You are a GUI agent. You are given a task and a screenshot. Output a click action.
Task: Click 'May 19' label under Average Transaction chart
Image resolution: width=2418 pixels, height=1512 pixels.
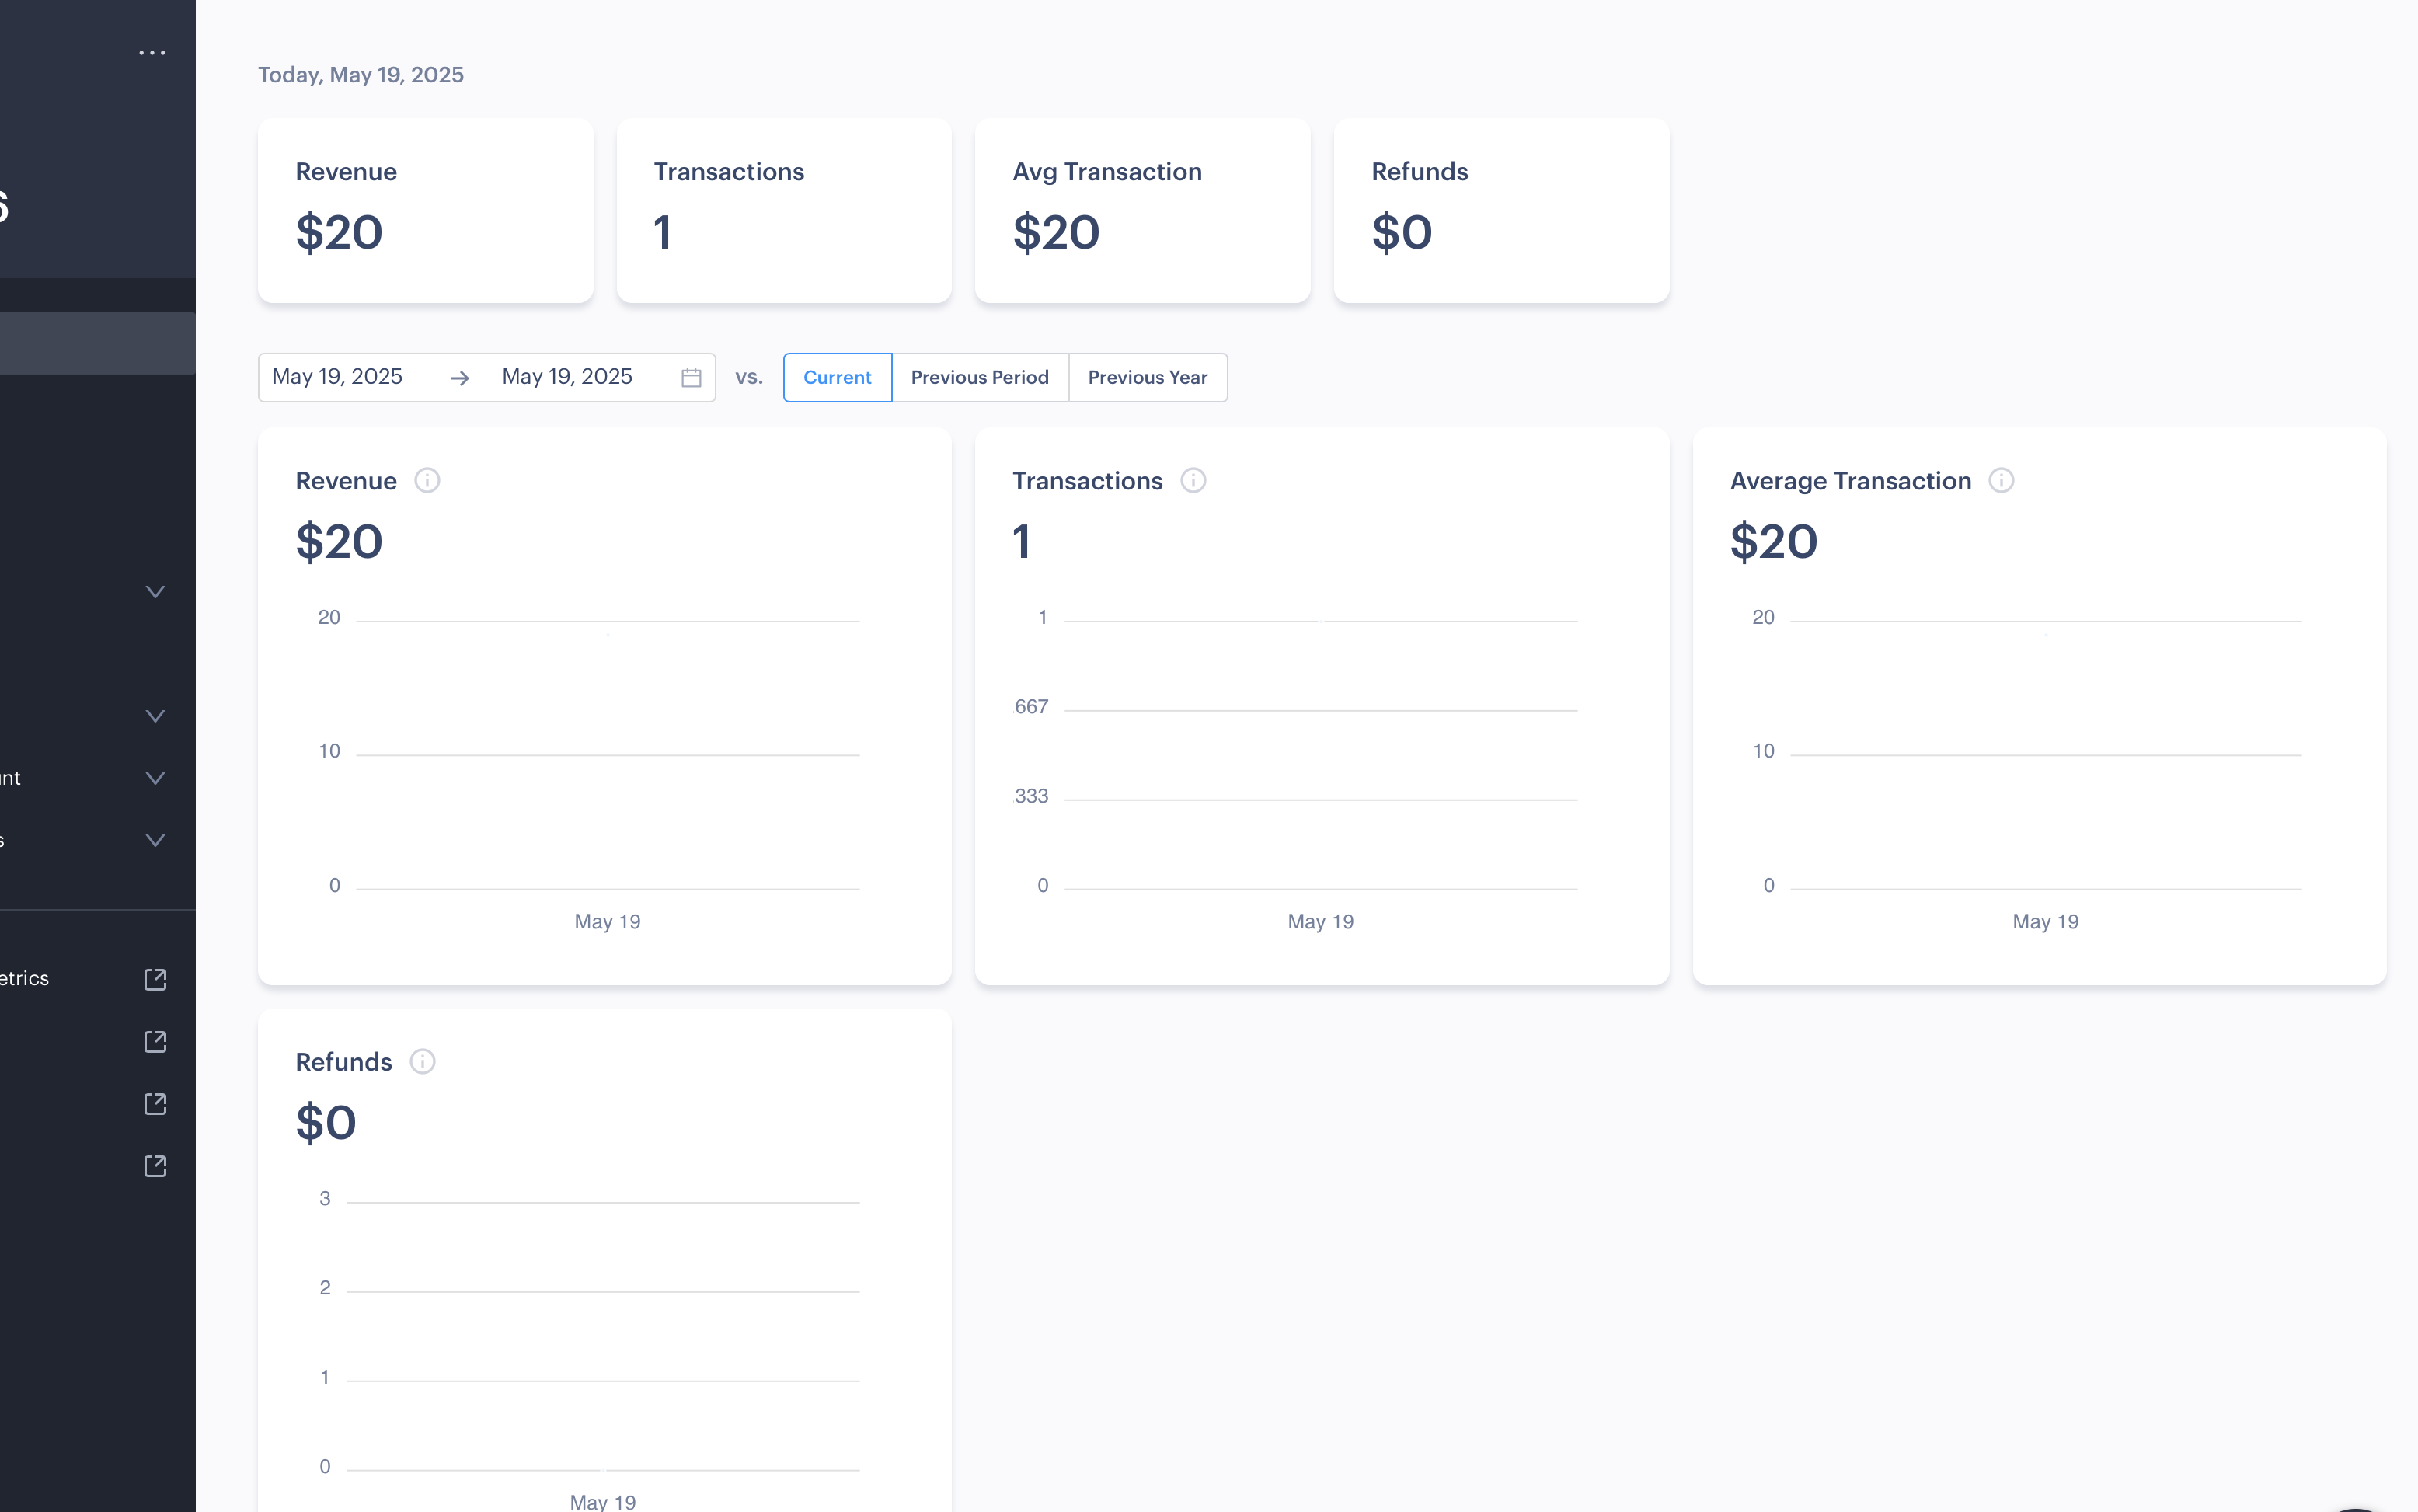pyautogui.click(x=2045, y=922)
